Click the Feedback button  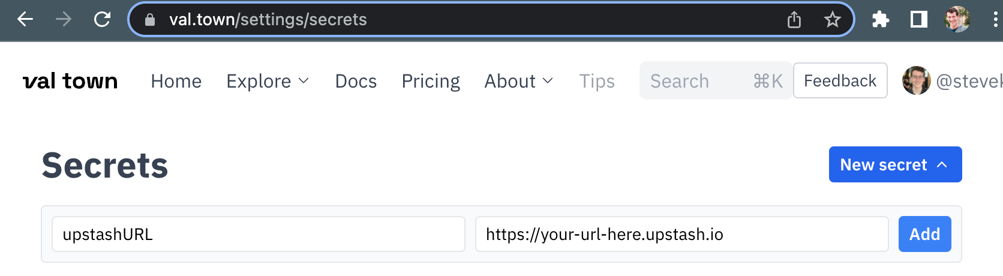tap(840, 80)
